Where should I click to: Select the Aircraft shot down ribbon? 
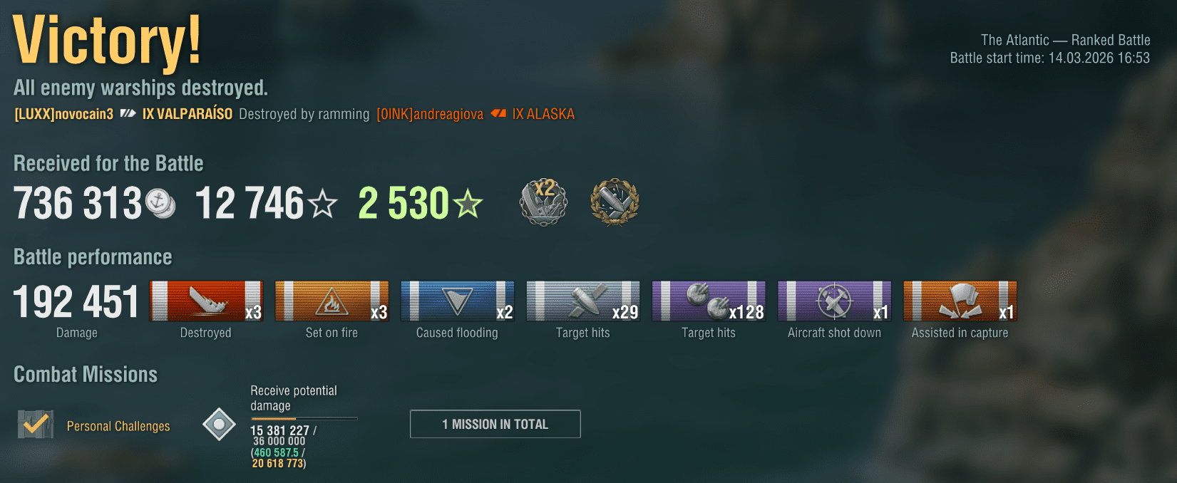[x=835, y=301]
